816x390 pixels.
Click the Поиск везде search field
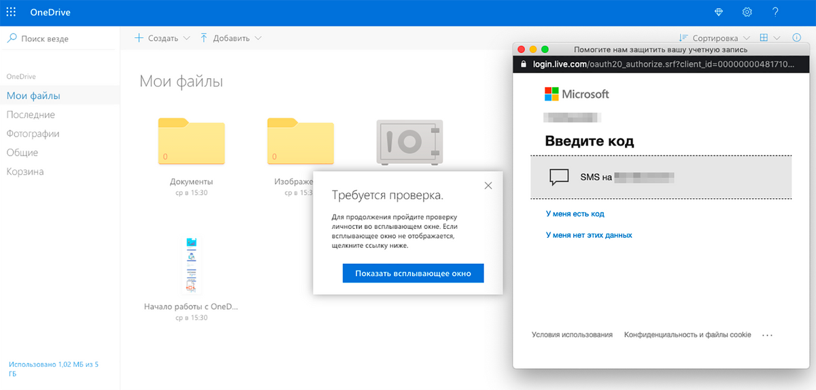pyautogui.click(x=61, y=39)
